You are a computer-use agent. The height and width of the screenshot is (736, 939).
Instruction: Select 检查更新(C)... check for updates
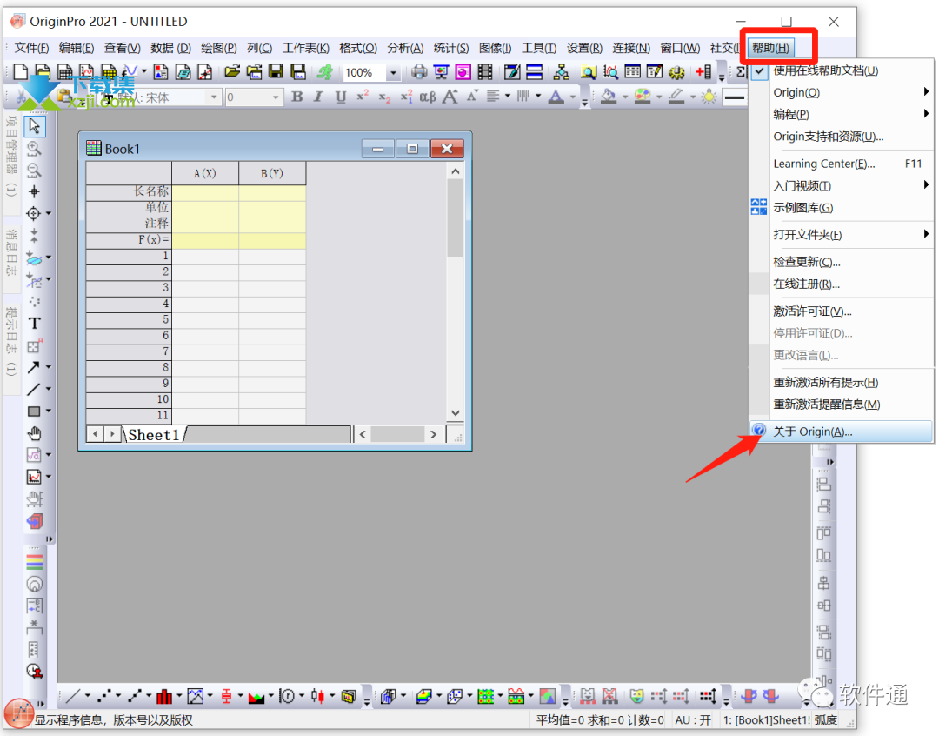[x=841, y=262]
